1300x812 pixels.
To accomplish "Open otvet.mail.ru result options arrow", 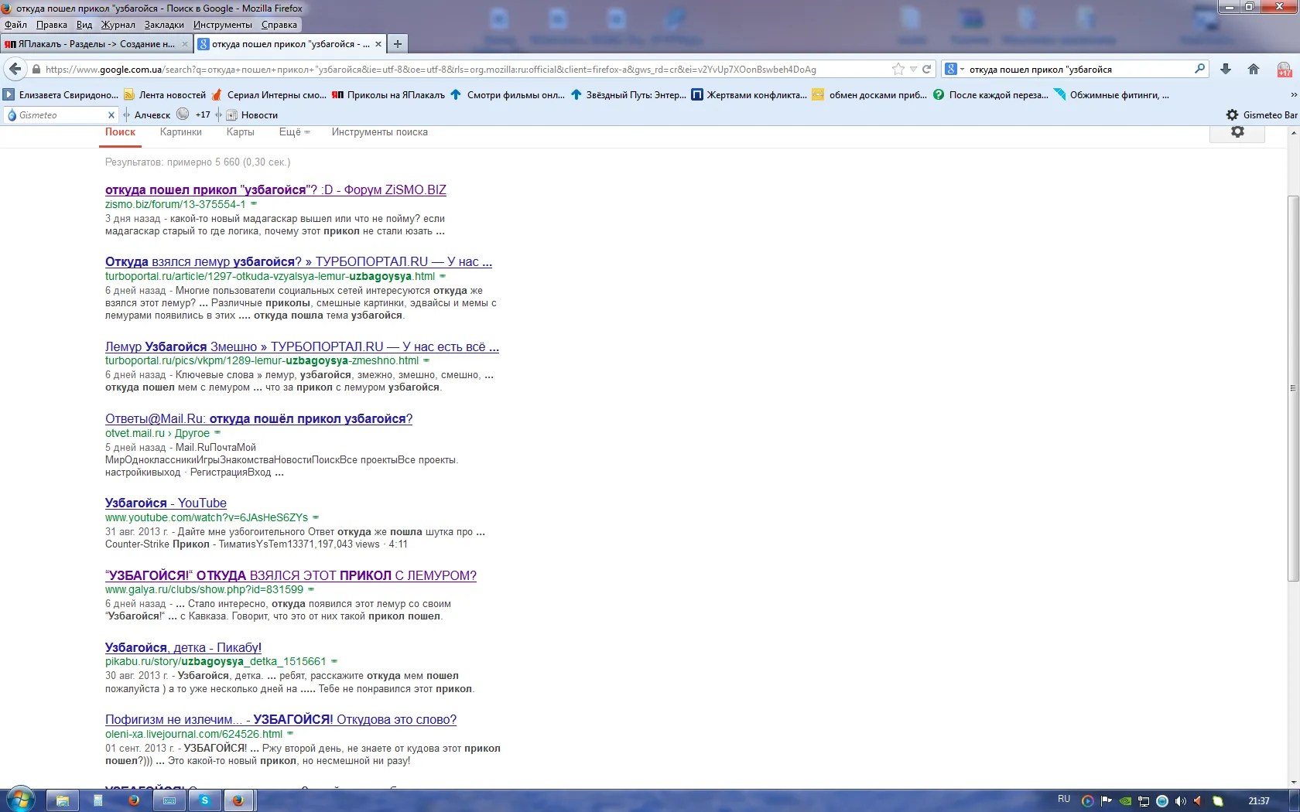I will click(217, 433).
